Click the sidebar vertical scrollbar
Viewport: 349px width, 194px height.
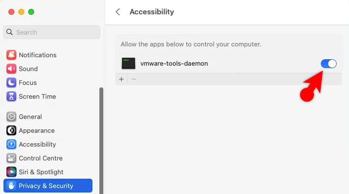[101, 141]
